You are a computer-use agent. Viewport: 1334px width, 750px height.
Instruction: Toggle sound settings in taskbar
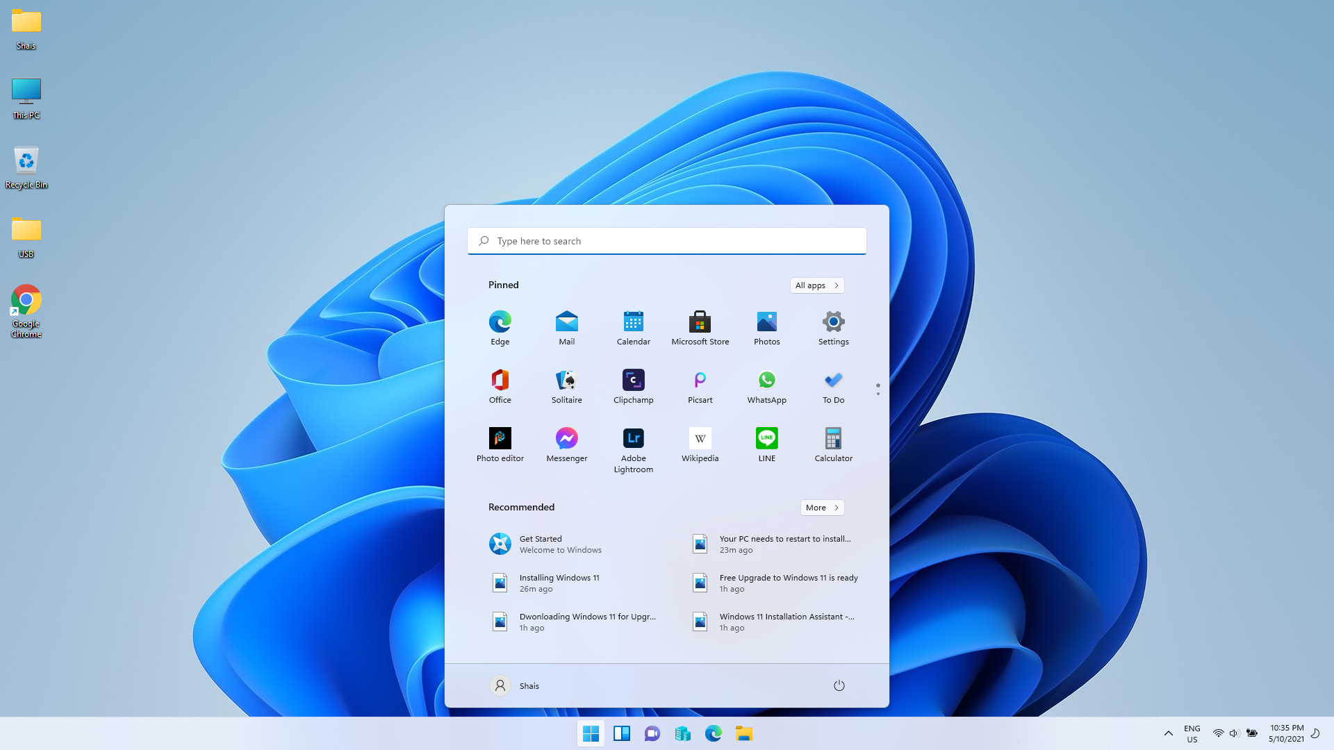pyautogui.click(x=1233, y=733)
